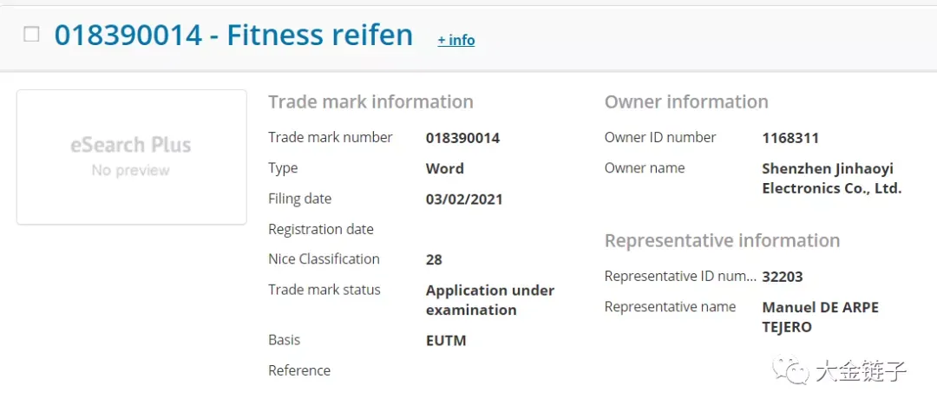This screenshot has width=937, height=412.
Task: Expand the + info link
Action: click(456, 40)
